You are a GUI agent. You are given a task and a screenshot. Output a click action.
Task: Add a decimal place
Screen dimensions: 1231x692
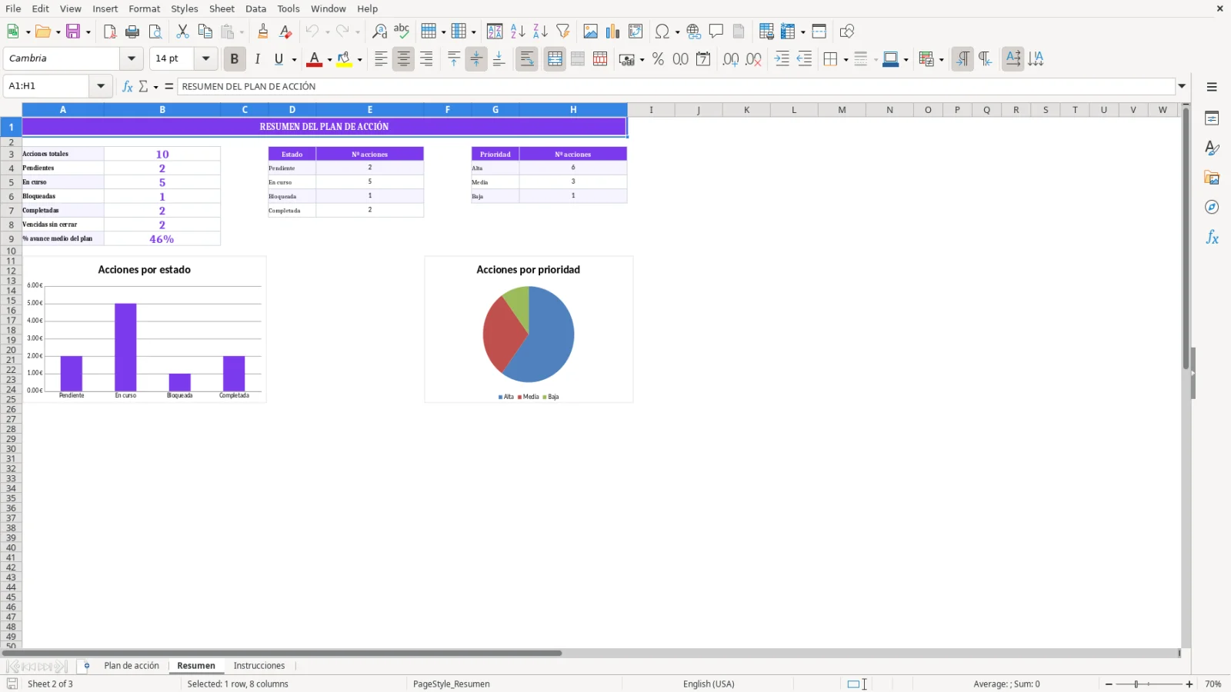click(x=731, y=59)
